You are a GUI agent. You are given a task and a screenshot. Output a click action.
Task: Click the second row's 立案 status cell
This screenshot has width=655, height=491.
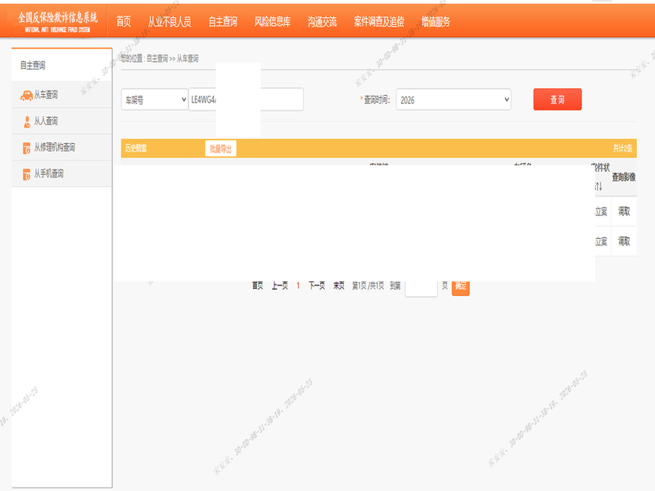[601, 241]
